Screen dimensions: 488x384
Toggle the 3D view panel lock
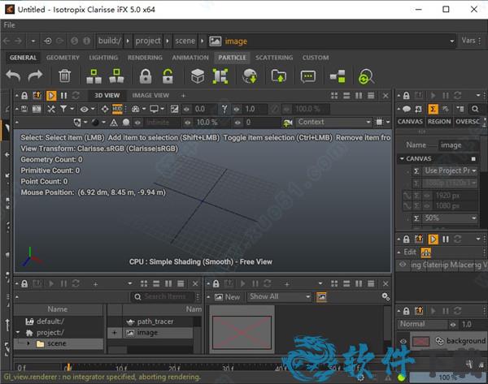click(x=24, y=96)
